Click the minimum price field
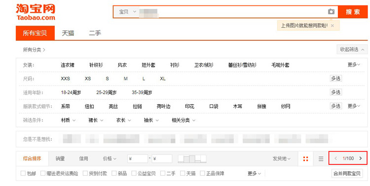The width and height of the screenshot is (370, 186). tap(138, 158)
